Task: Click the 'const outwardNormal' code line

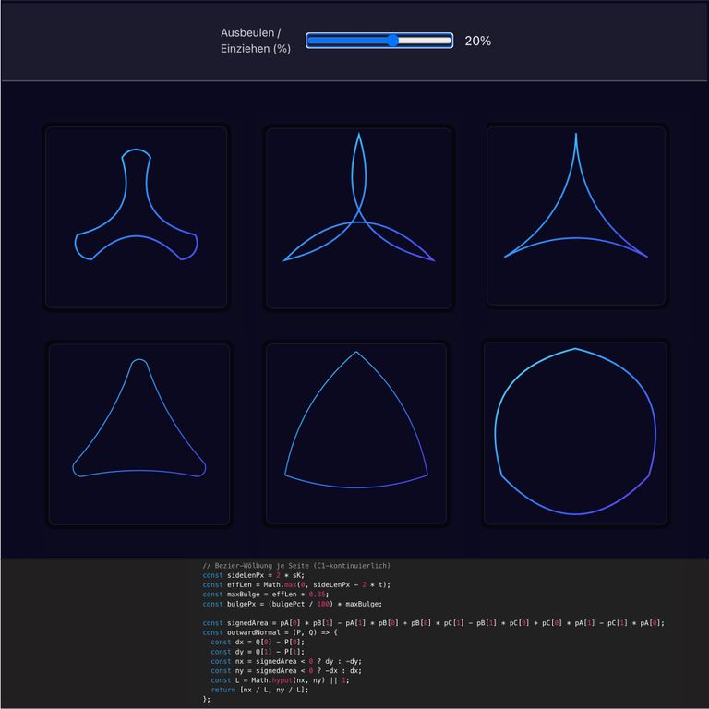Action: click(x=270, y=632)
